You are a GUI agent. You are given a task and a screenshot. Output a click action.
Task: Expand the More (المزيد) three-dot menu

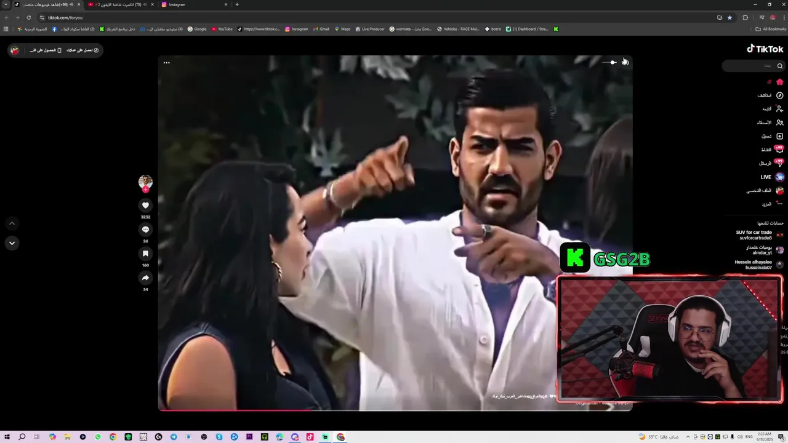772,204
